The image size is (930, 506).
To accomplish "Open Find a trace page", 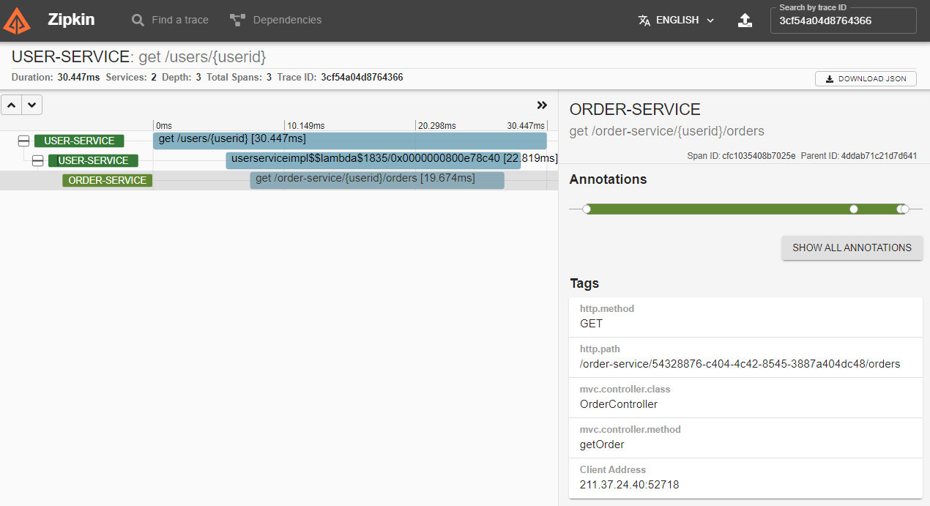I will pyautogui.click(x=170, y=20).
